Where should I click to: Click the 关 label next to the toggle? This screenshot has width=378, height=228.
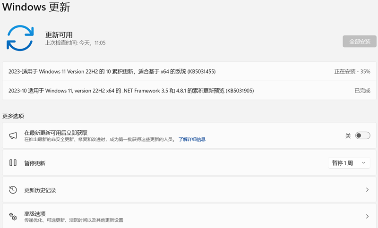pyautogui.click(x=348, y=136)
